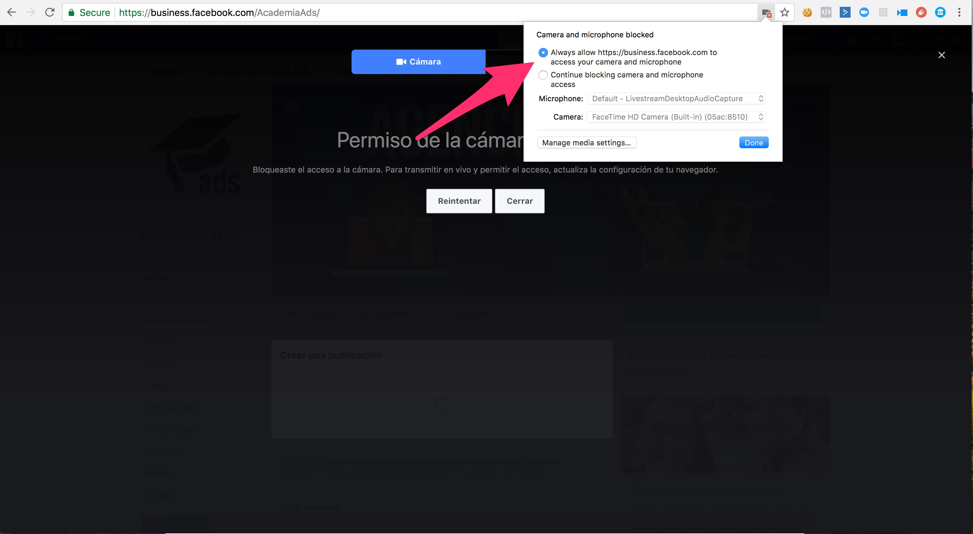Go back to the previous page
The height and width of the screenshot is (534, 973).
click(12, 13)
